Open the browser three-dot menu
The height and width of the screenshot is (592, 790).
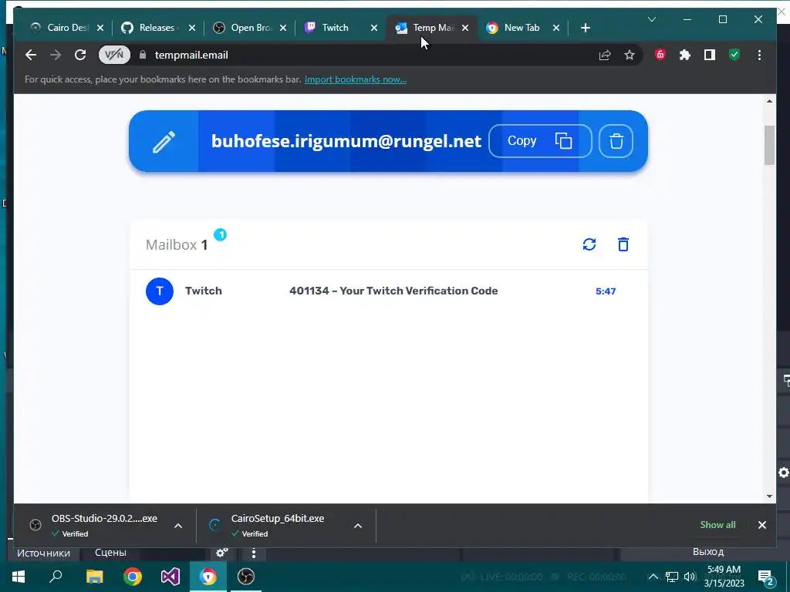coord(759,55)
